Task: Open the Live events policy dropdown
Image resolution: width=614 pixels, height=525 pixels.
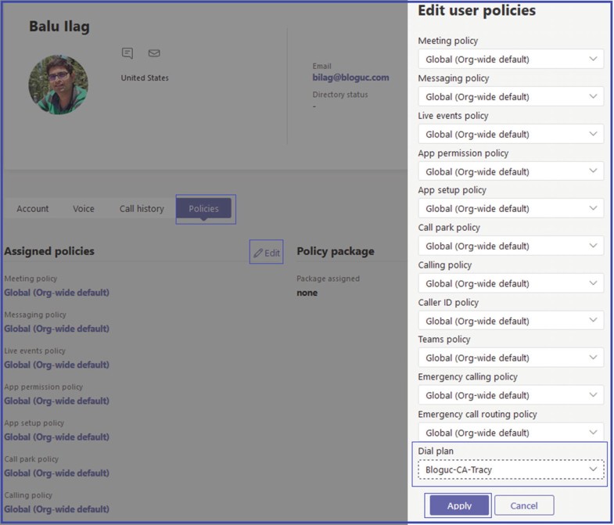Action: (x=511, y=135)
